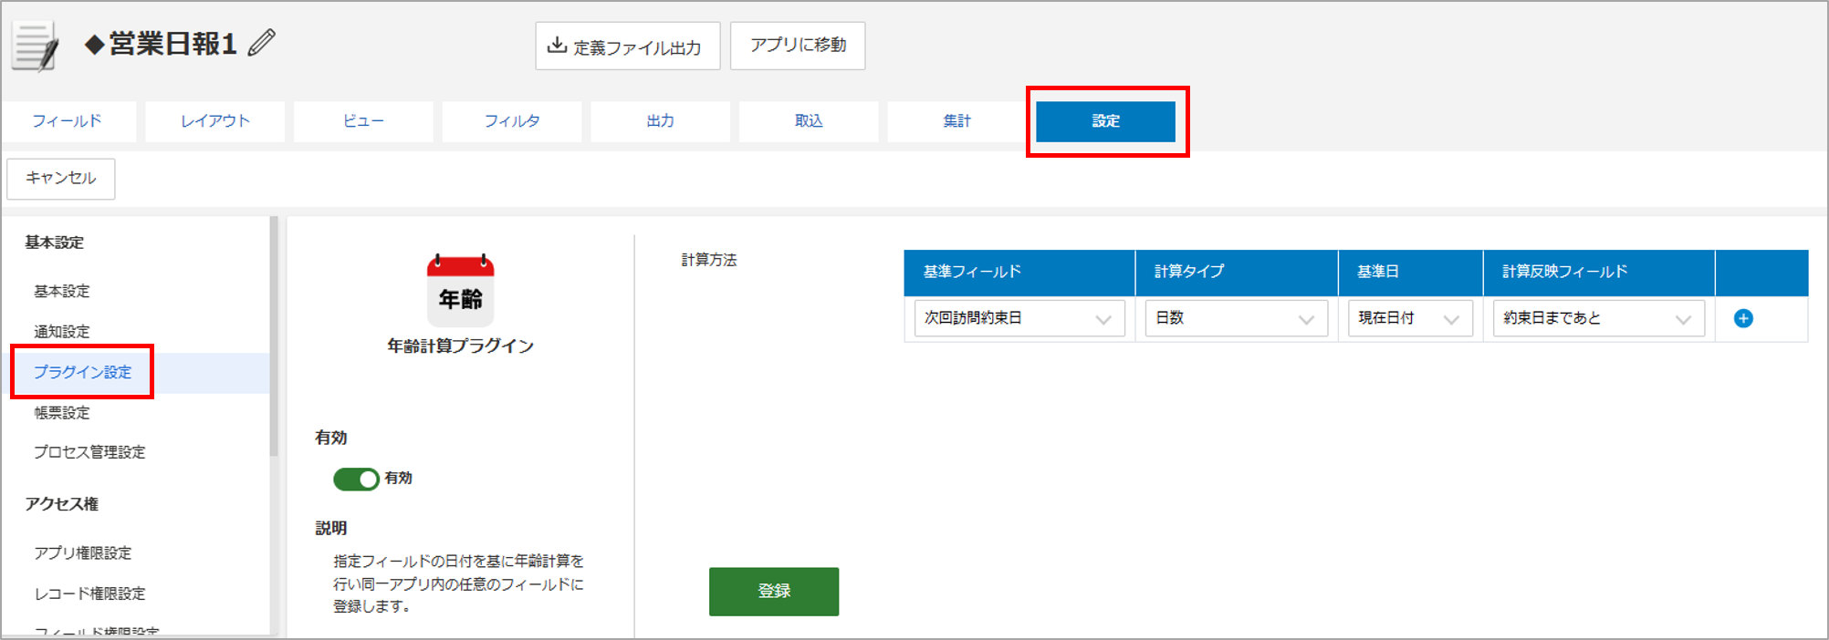Click the キャンセル button
The width and height of the screenshot is (1829, 640).
coord(61,179)
